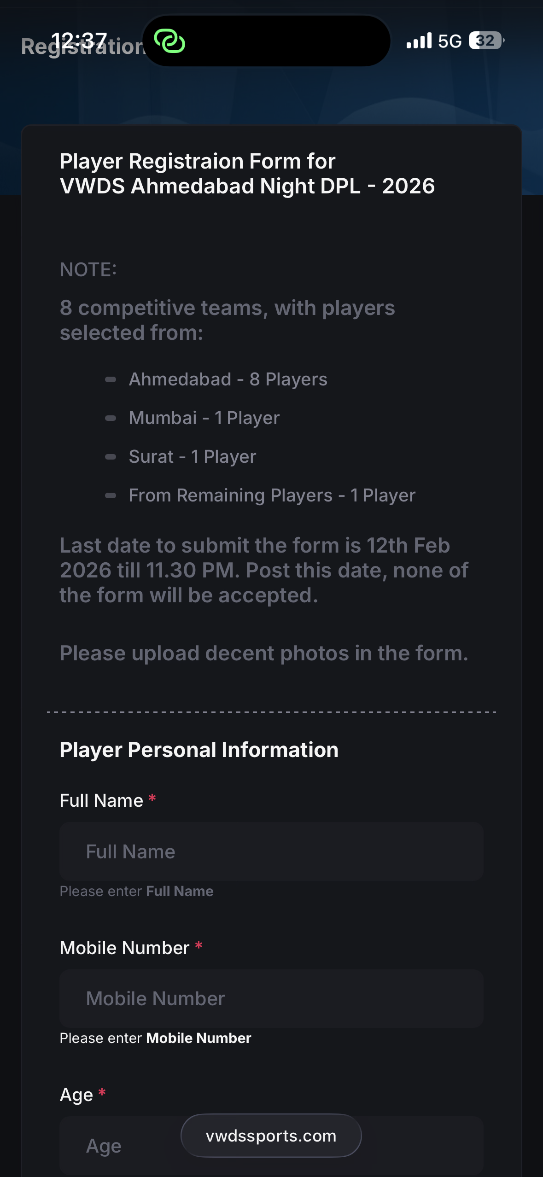Click the 'Please upload decent photos' note
Screen dimensions: 543x1177
coord(263,653)
